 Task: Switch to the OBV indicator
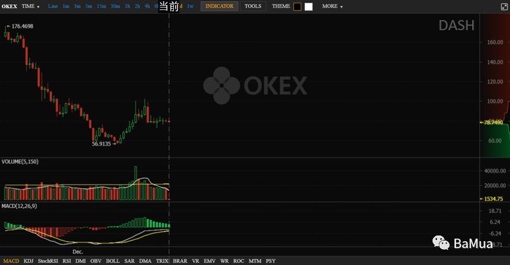[96, 261]
